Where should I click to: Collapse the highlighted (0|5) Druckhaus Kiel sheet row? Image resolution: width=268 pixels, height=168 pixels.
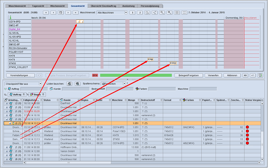tap(10, 123)
